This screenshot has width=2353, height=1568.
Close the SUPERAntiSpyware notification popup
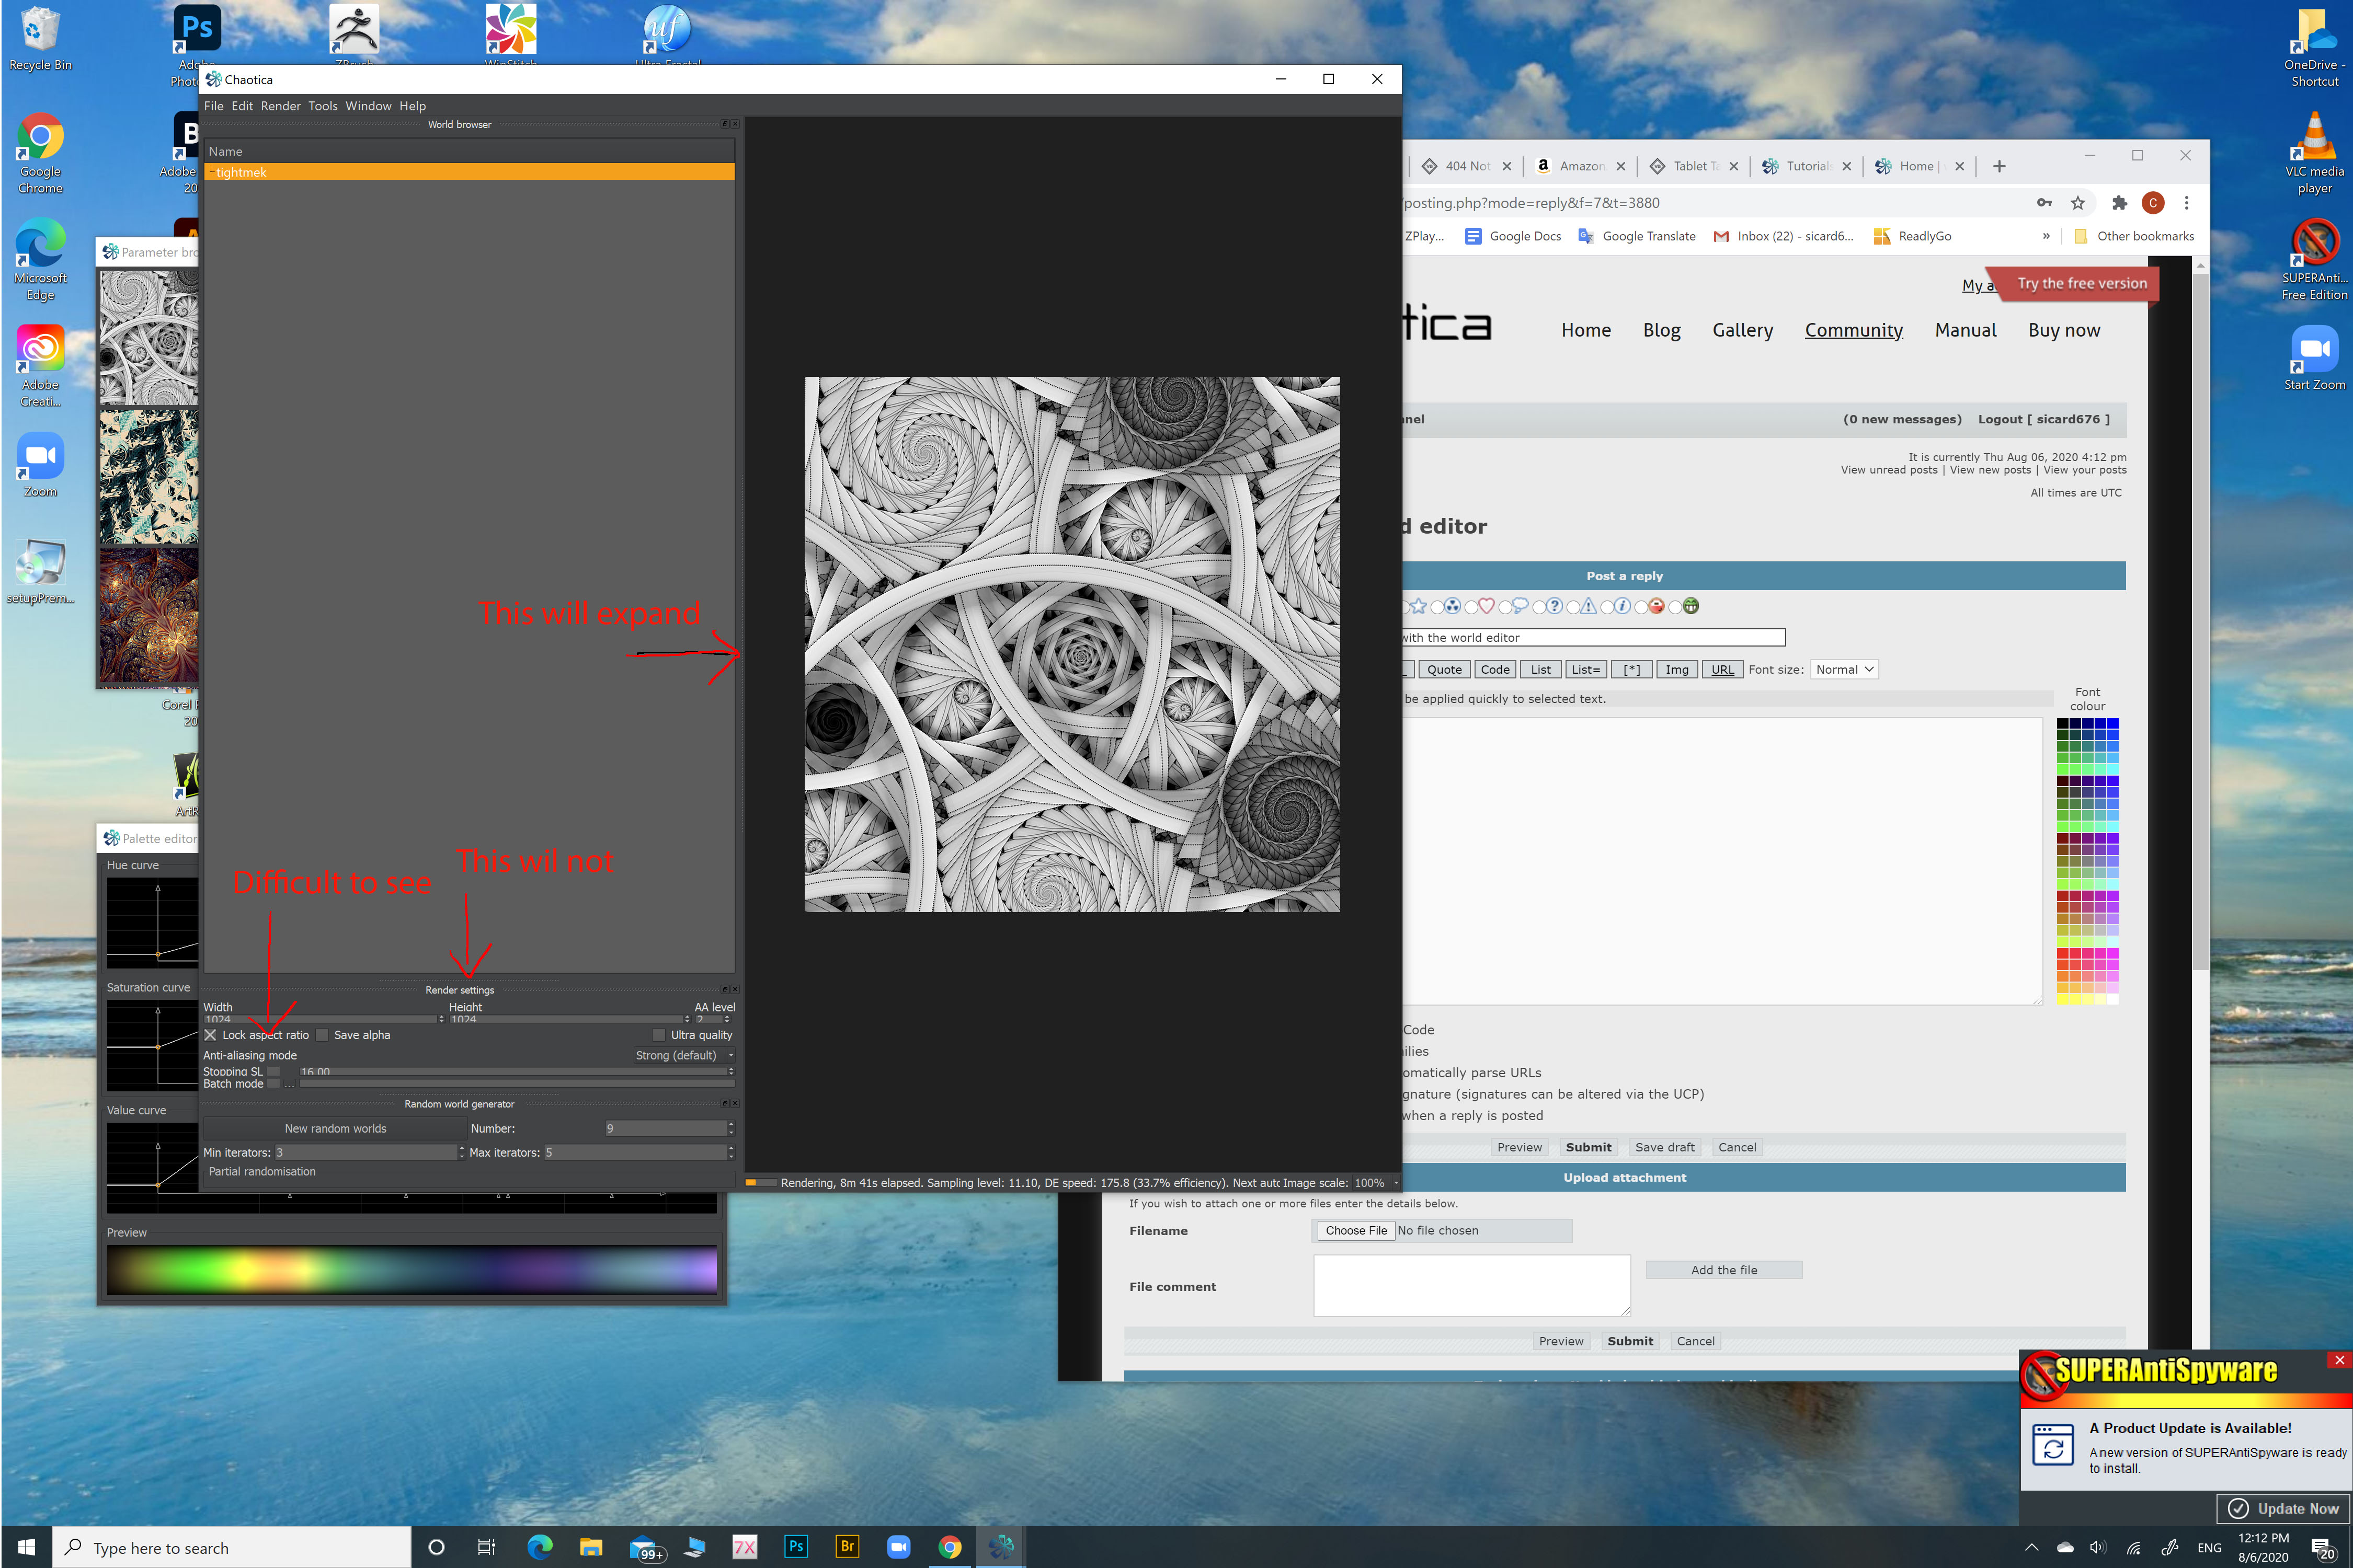tap(2338, 1360)
